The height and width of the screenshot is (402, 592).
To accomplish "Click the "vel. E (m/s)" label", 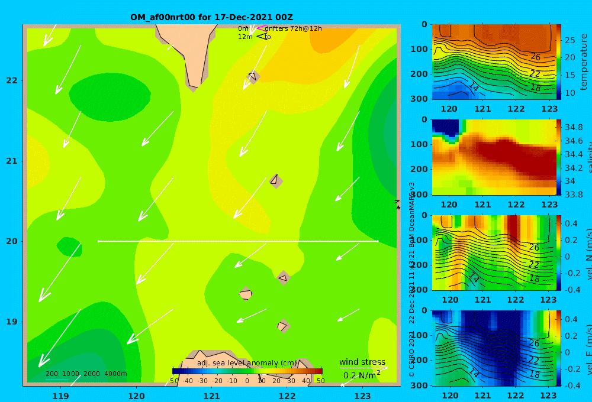I will coord(590,349).
